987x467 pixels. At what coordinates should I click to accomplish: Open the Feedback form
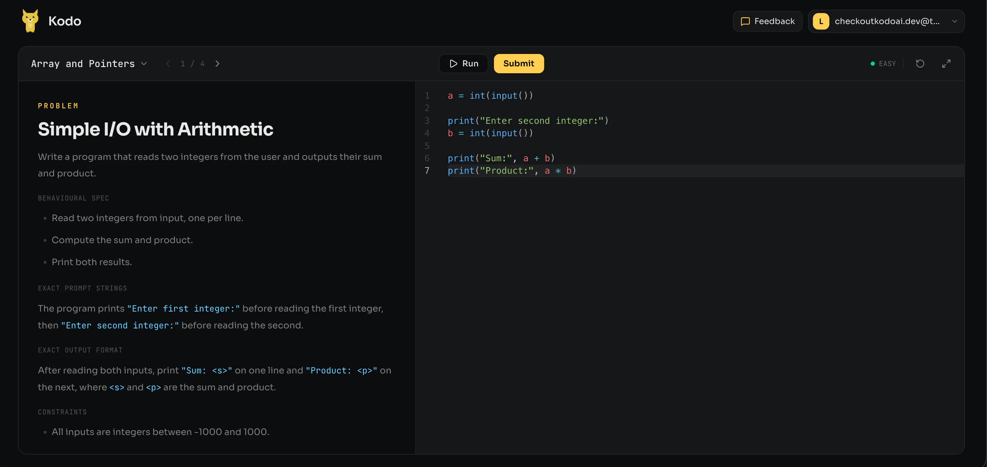tap(767, 21)
